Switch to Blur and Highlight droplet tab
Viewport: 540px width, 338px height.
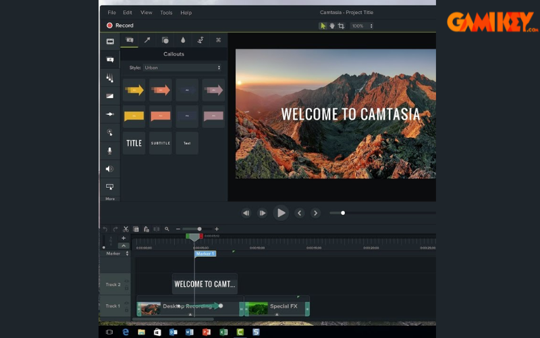point(183,40)
